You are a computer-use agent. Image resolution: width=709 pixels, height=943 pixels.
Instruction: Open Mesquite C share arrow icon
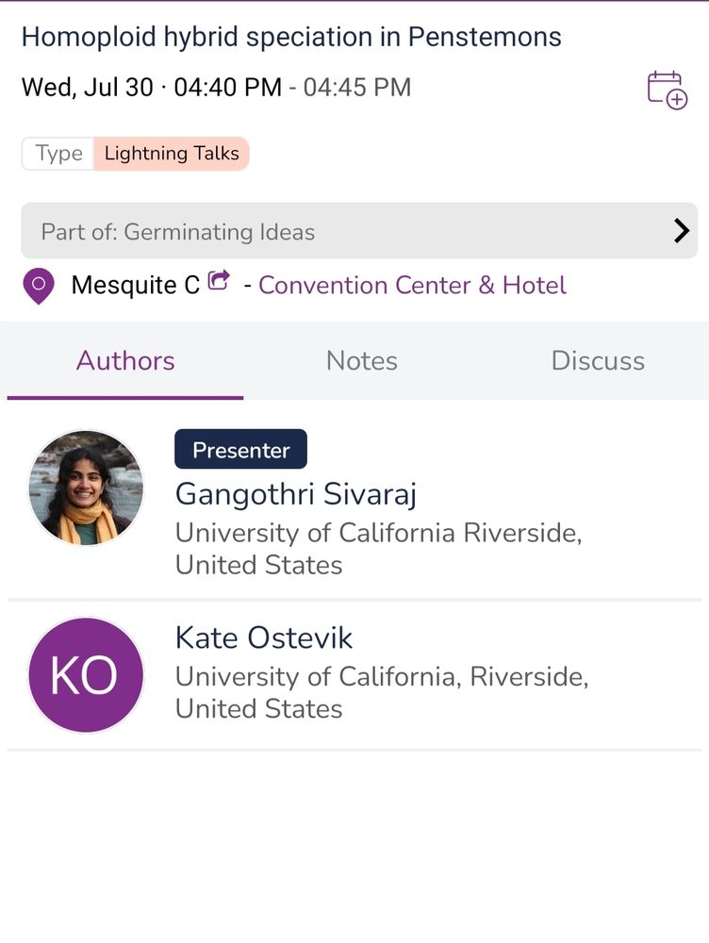(x=219, y=281)
